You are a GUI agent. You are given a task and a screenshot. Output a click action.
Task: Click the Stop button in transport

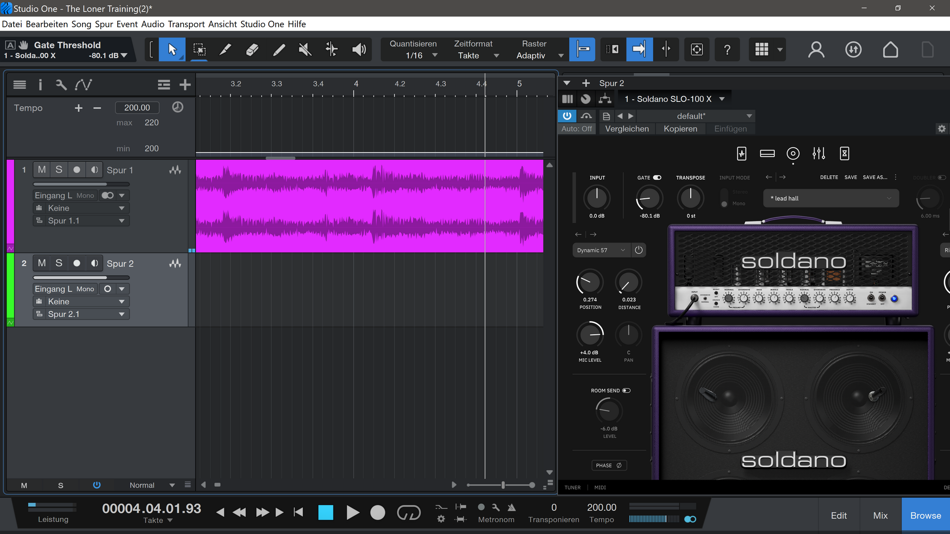[x=326, y=513]
